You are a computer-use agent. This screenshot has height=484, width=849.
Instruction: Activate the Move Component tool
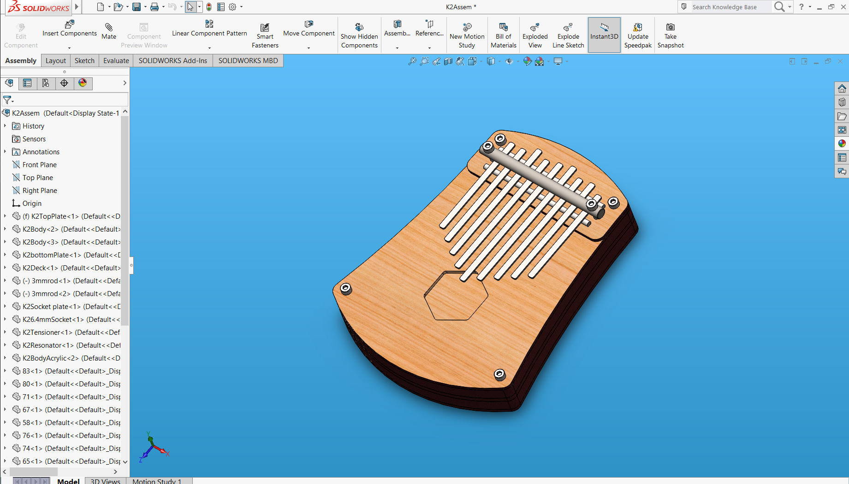309,31
